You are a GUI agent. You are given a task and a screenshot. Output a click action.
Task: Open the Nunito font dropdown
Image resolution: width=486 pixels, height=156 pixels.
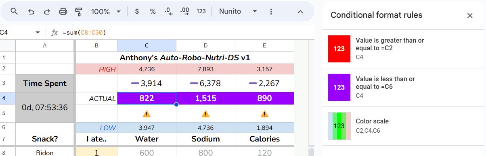[239, 11]
